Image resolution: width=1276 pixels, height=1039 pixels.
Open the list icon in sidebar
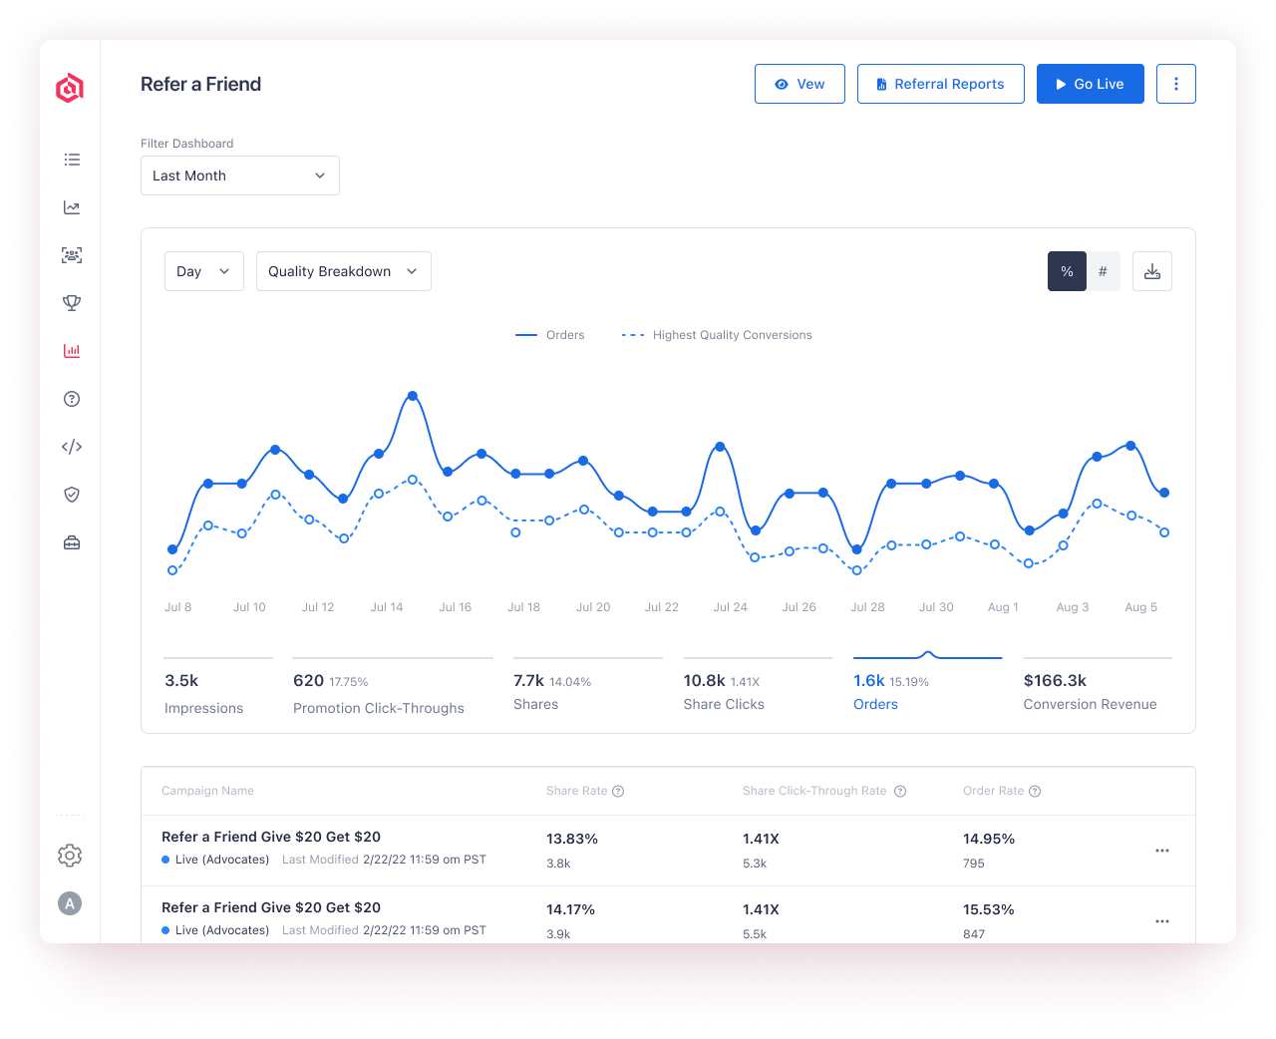pyautogui.click(x=72, y=160)
